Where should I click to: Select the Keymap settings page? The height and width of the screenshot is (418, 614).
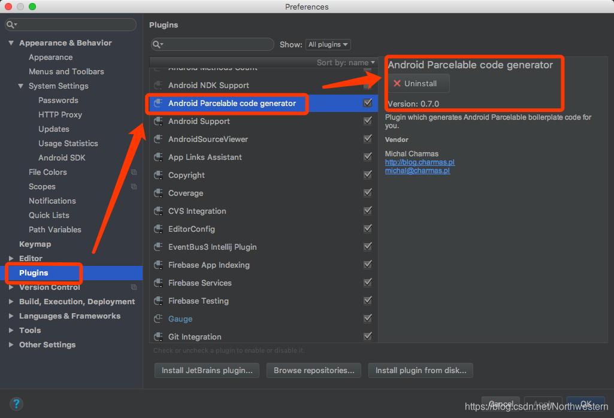pyautogui.click(x=35, y=244)
